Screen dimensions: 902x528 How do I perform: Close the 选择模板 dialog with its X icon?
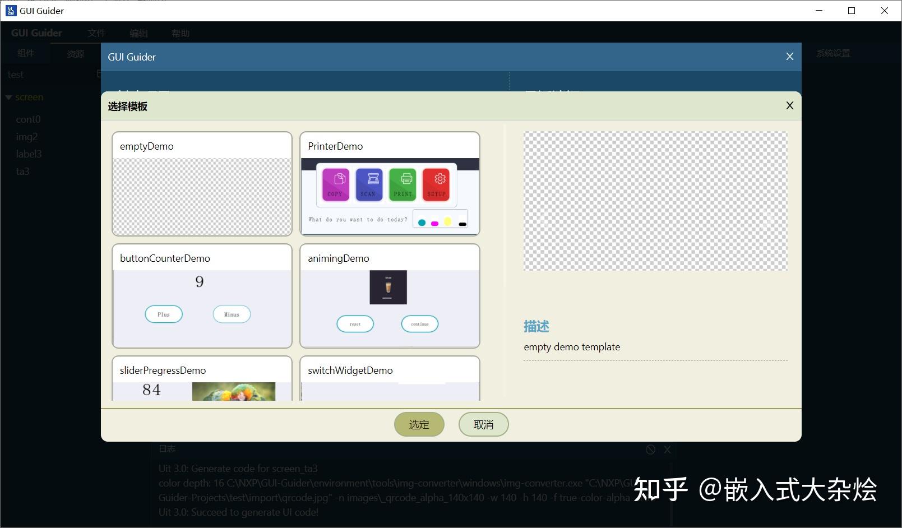tap(789, 105)
